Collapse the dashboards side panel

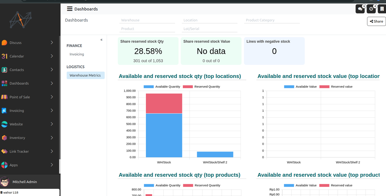coord(101,40)
